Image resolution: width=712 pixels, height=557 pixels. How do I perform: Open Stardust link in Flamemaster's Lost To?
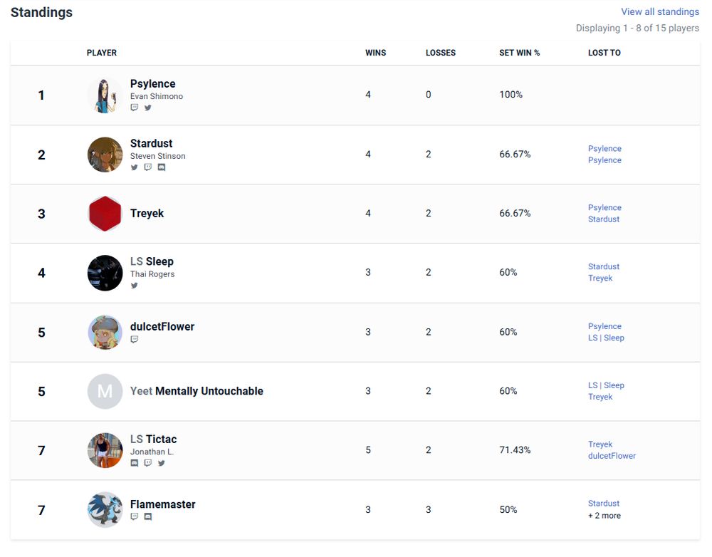click(x=604, y=504)
